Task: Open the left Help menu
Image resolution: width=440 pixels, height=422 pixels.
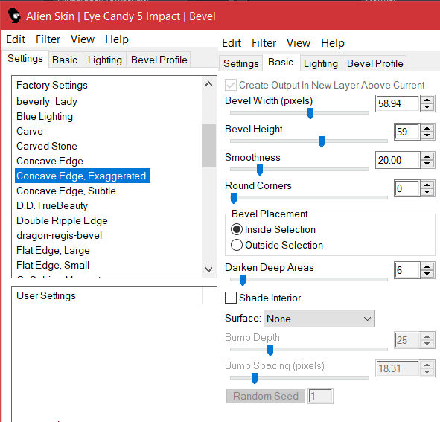Action: click(117, 39)
